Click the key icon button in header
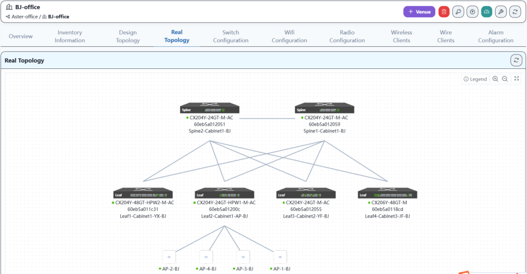This screenshot has height=274, width=527. click(458, 12)
